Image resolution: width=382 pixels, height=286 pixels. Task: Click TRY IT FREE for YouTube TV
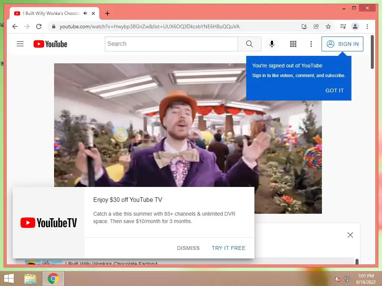[228, 248]
